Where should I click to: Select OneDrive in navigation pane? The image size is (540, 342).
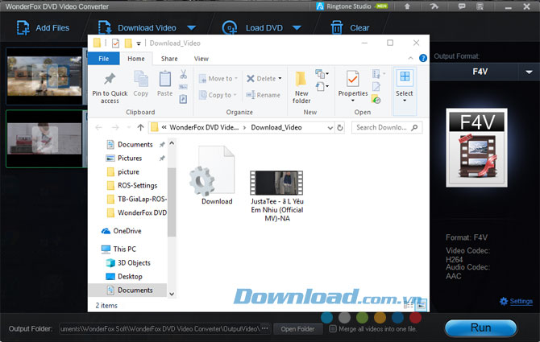click(x=127, y=231)
